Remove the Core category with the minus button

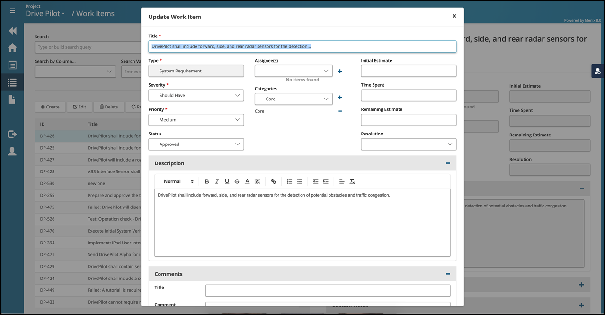click(x=340, y=111)
